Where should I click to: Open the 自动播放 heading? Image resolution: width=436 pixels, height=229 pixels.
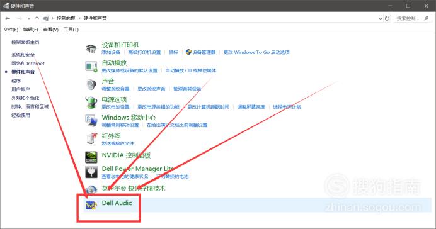(114, 63)
